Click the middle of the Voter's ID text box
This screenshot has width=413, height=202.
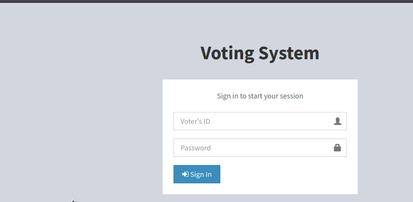[260, 121]
